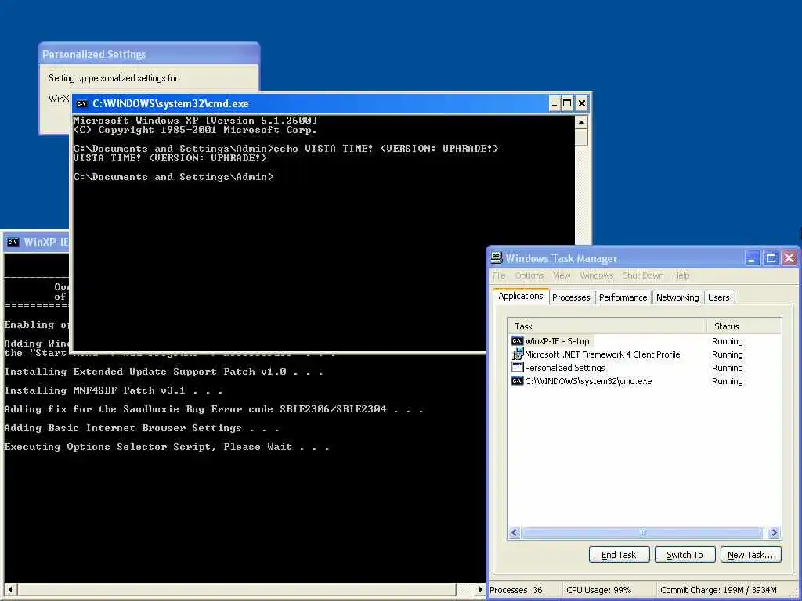Image resolution: width=802 pixels, height=601 pixels.
Task: Click the 'Executing Options Selector Script' console line
Action: point(167,447)
